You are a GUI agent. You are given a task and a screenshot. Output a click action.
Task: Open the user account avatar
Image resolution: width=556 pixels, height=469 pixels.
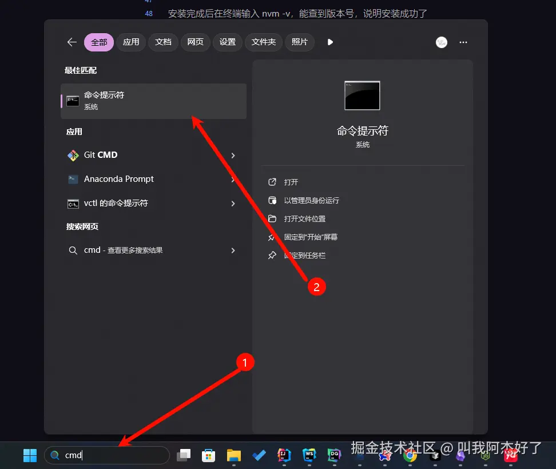click(442, 42)
